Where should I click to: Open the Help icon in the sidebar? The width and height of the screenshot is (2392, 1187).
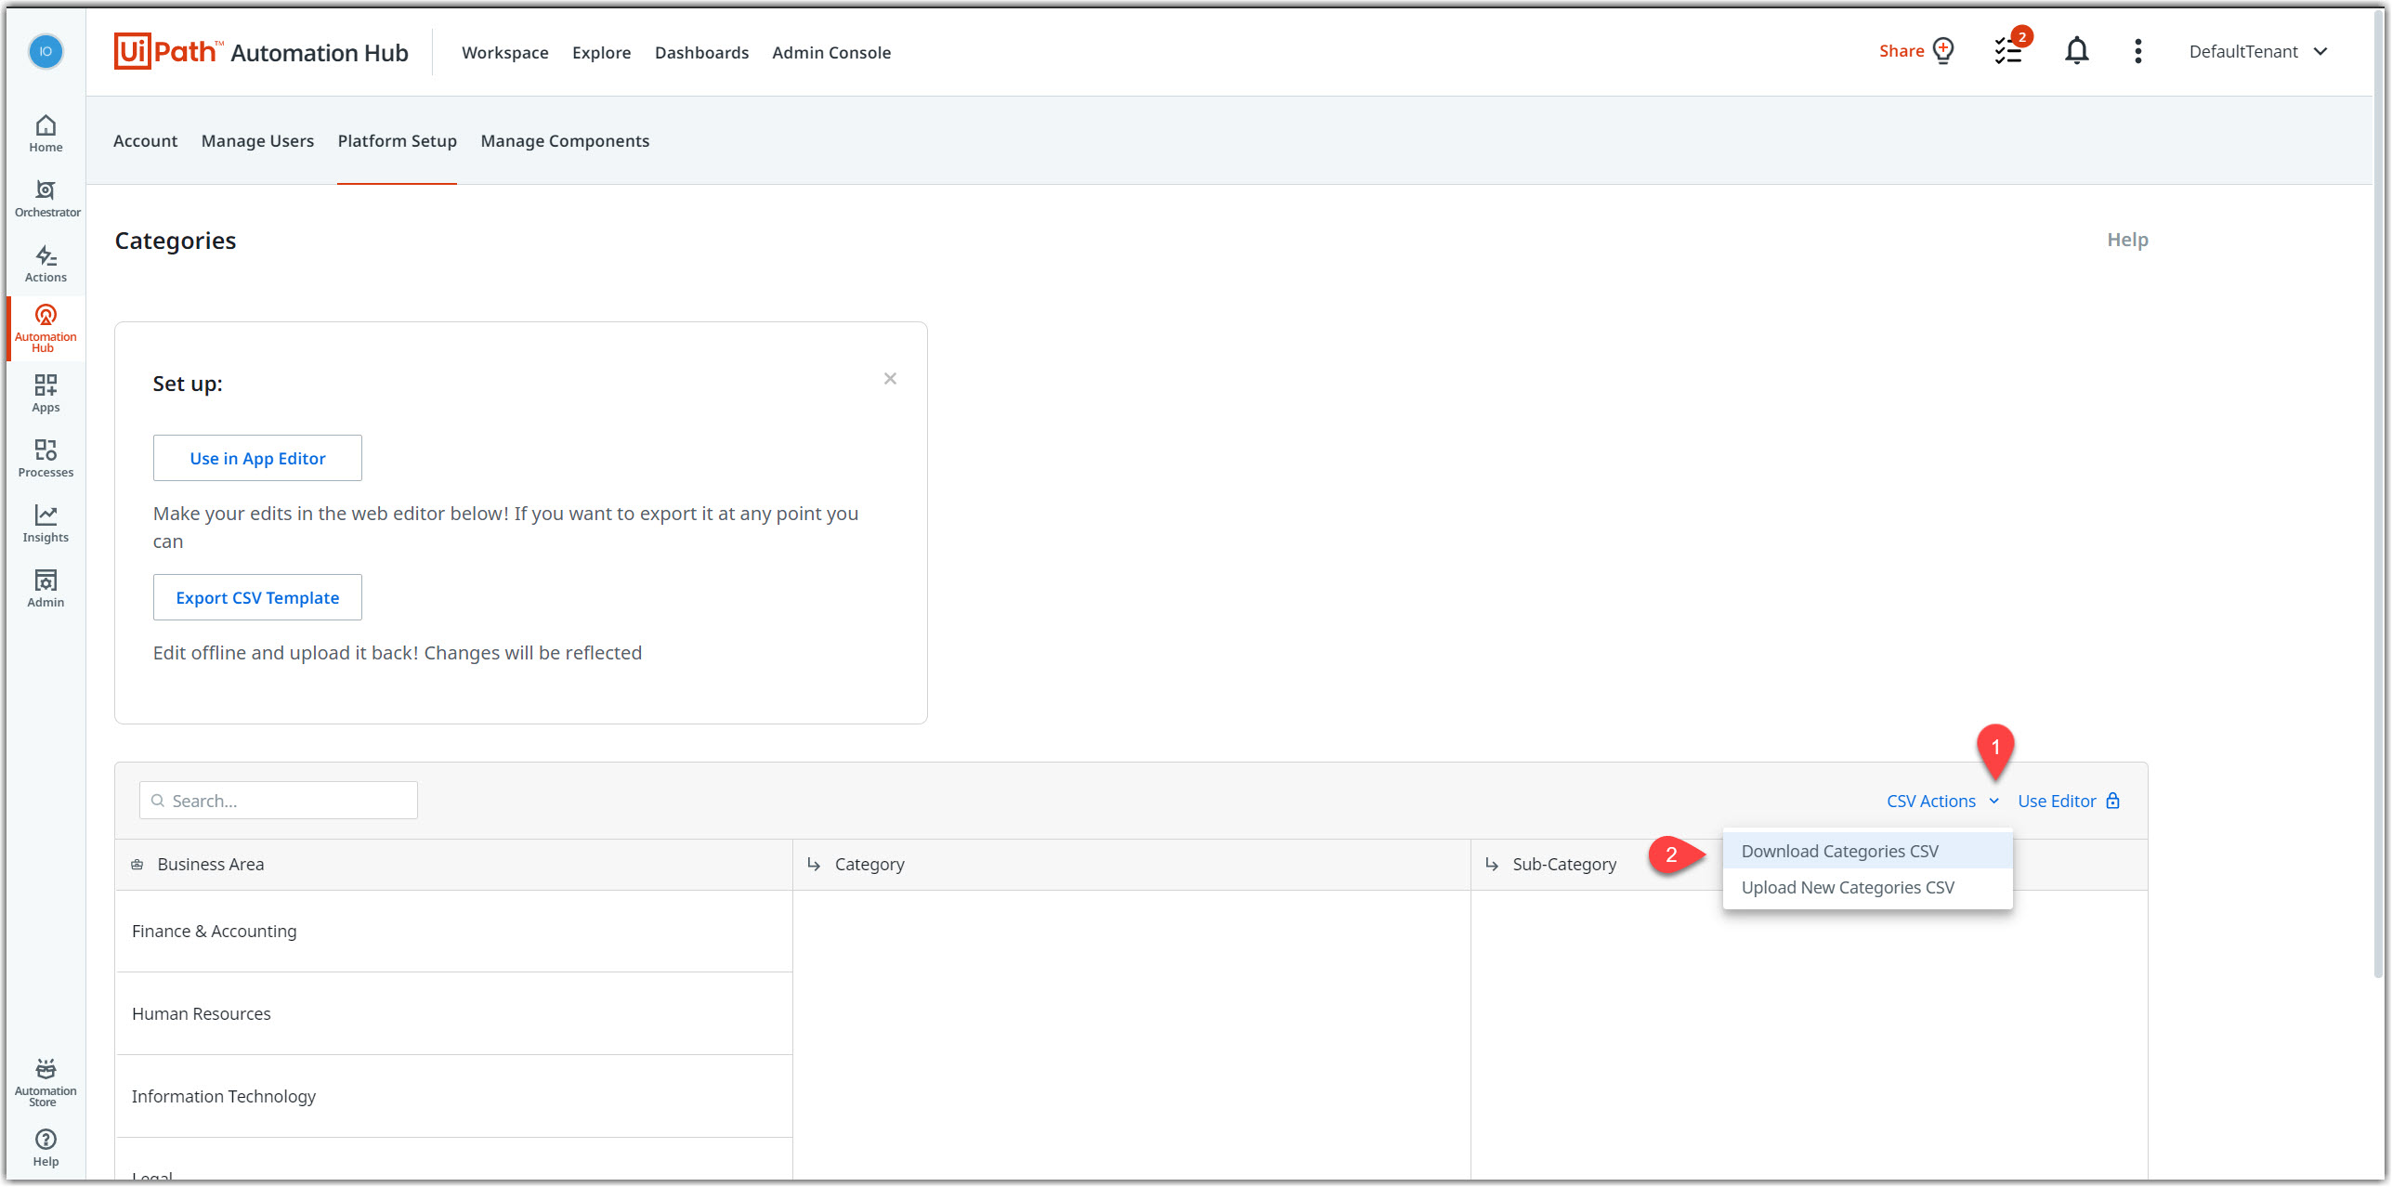point(46,1148)
